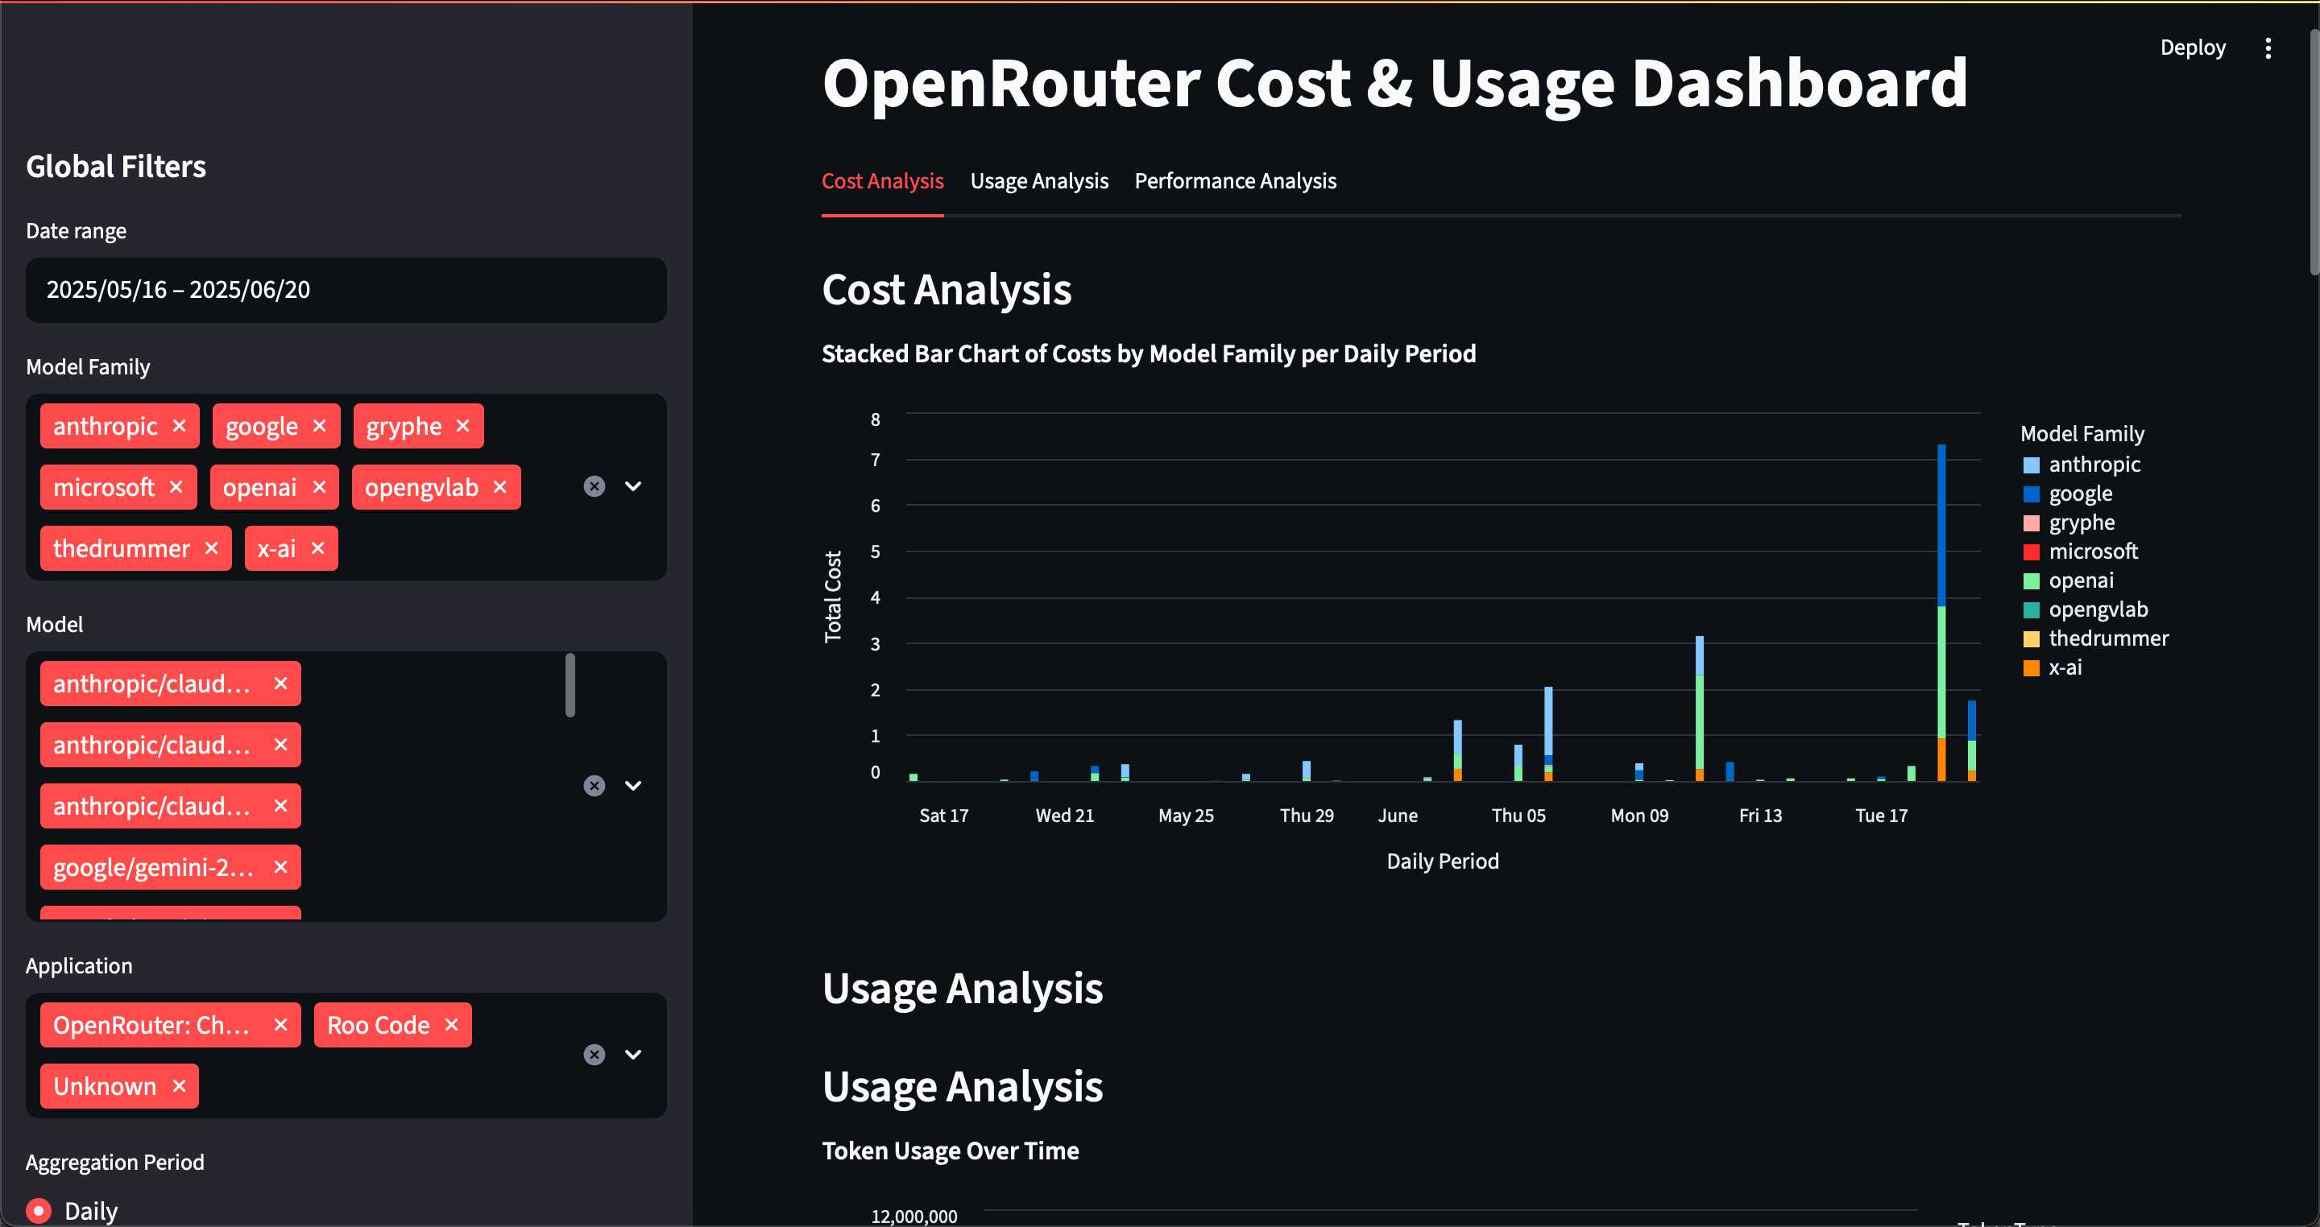Click the Total Cost axis title
Image resolution: width=2320 pixels, height=1227 pixels.
pyautogui.click(x=833, y=597)
